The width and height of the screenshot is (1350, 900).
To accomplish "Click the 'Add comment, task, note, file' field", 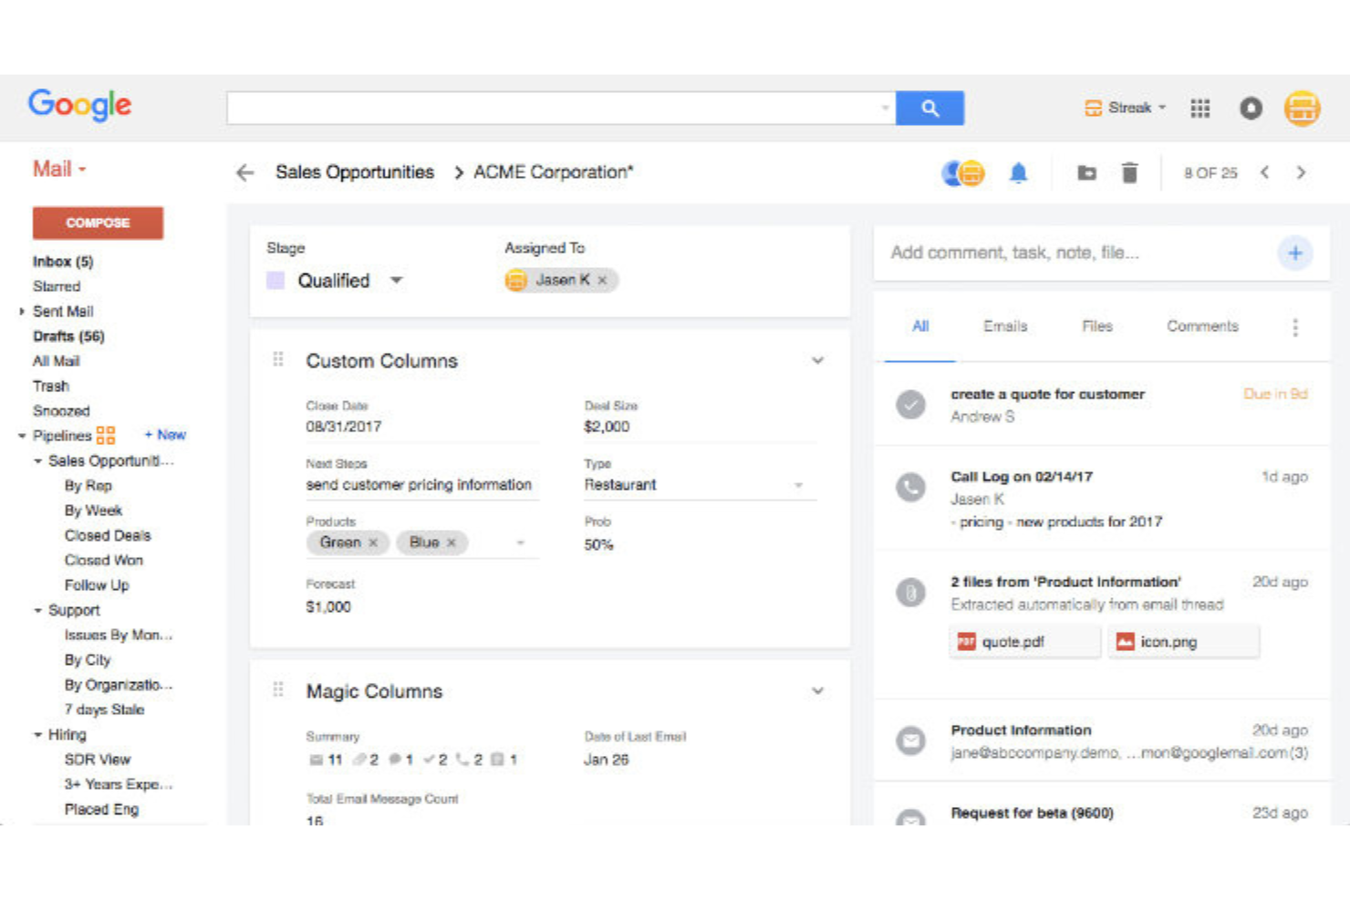I will (x=1015, y=253).
